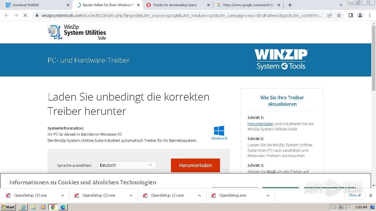
Task: Close the Thanks for downloading Opera tab
Action: pyautogui.click(x=209, y=5)
